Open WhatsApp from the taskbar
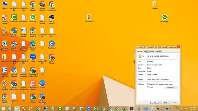198x111 pixels. (x=96, y=109)
